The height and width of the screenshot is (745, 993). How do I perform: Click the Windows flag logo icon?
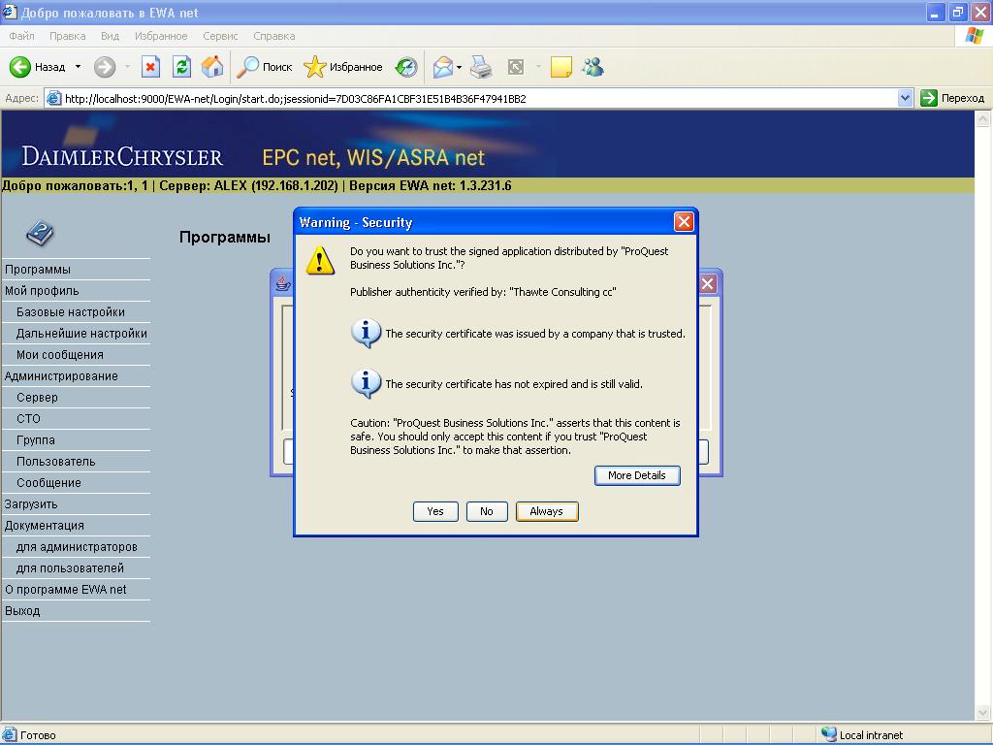click(974, 36)
